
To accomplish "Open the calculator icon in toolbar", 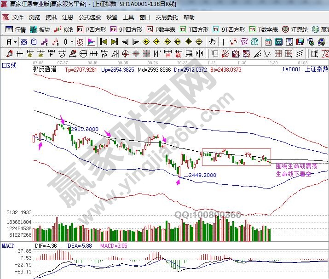I will coord(278,42).
